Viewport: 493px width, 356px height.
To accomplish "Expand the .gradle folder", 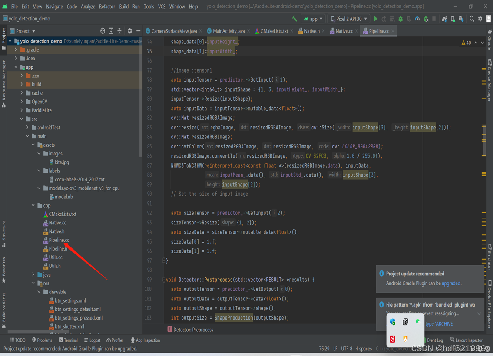I will pos(16,49).
